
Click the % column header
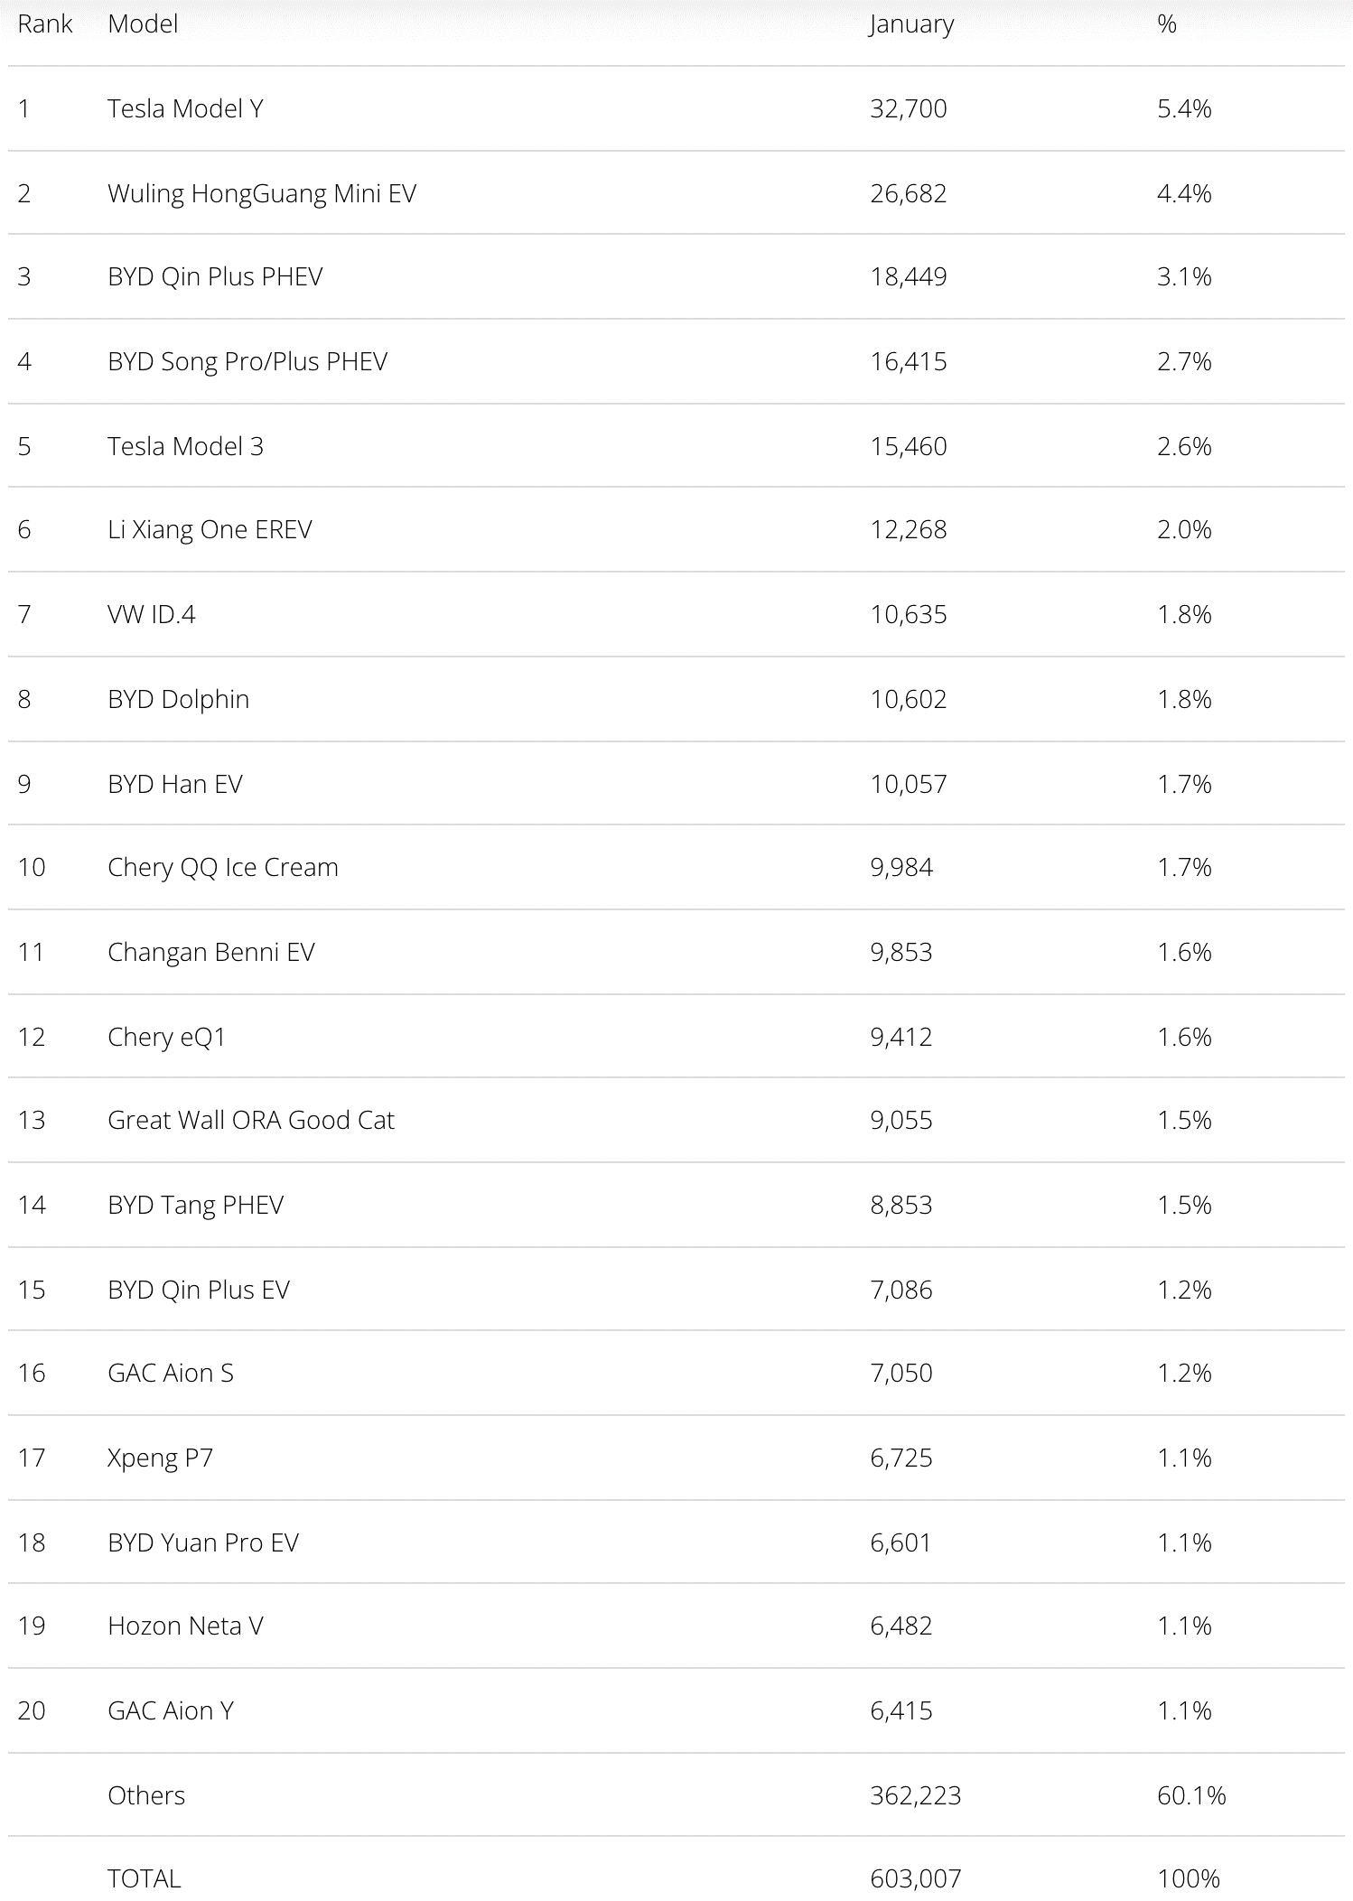point(1167,23)
